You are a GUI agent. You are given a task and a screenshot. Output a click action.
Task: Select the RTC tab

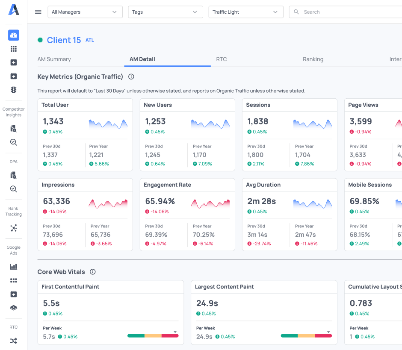221,59
